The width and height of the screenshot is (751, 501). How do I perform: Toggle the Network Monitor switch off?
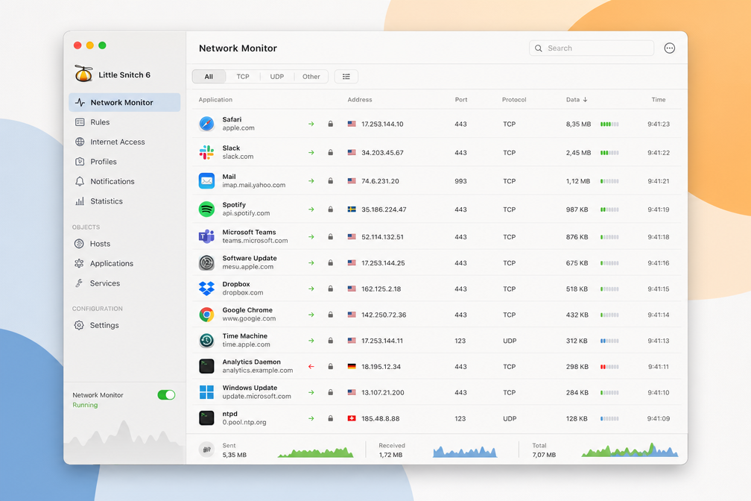click(x=166, y=394)
